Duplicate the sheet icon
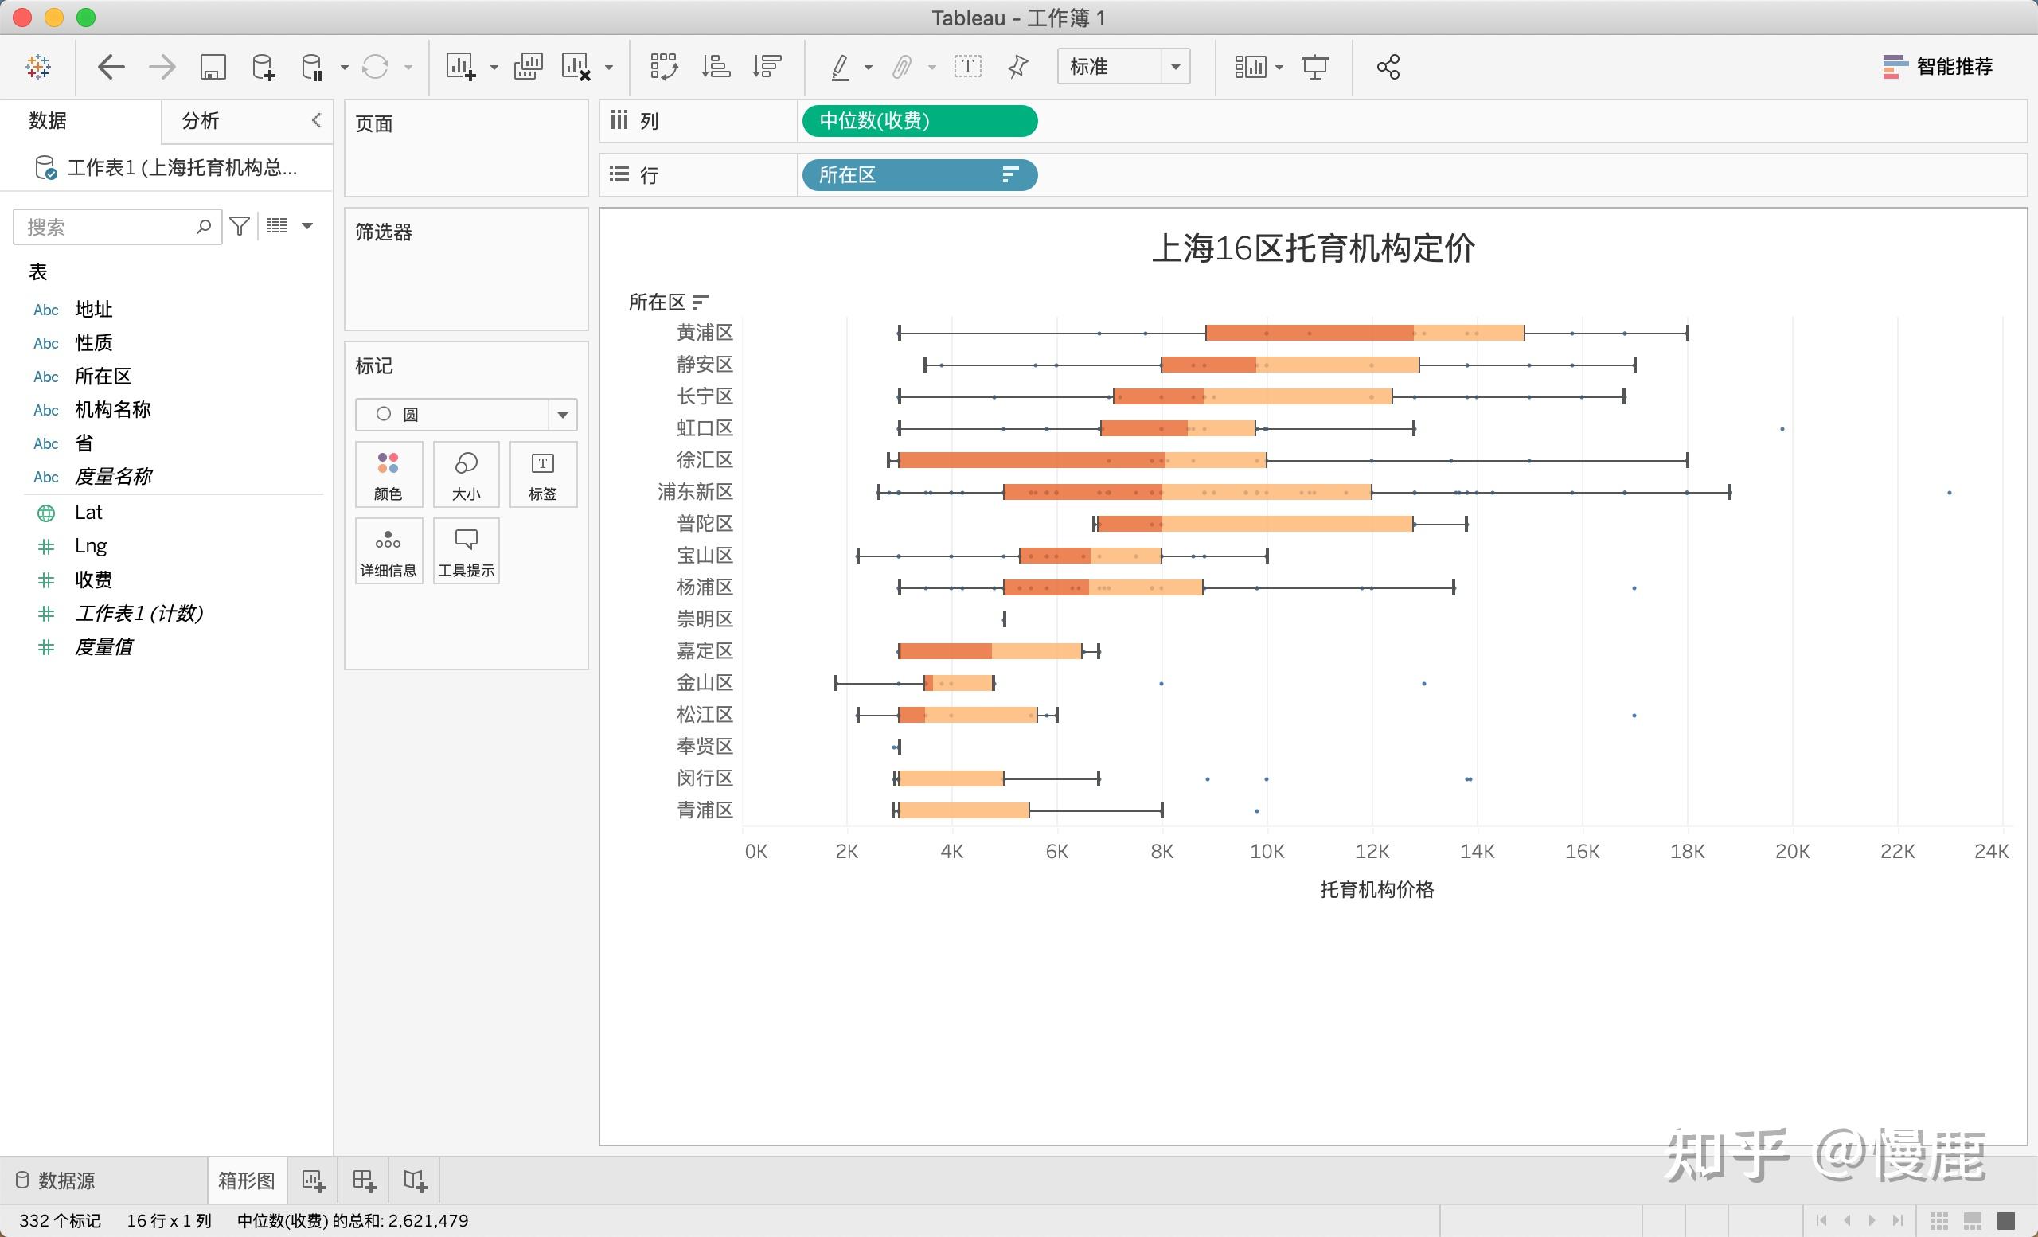 point(528,66)
